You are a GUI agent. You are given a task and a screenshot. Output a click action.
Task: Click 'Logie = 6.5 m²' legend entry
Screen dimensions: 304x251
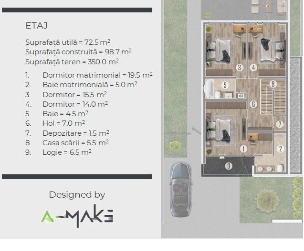click(67, 152)
